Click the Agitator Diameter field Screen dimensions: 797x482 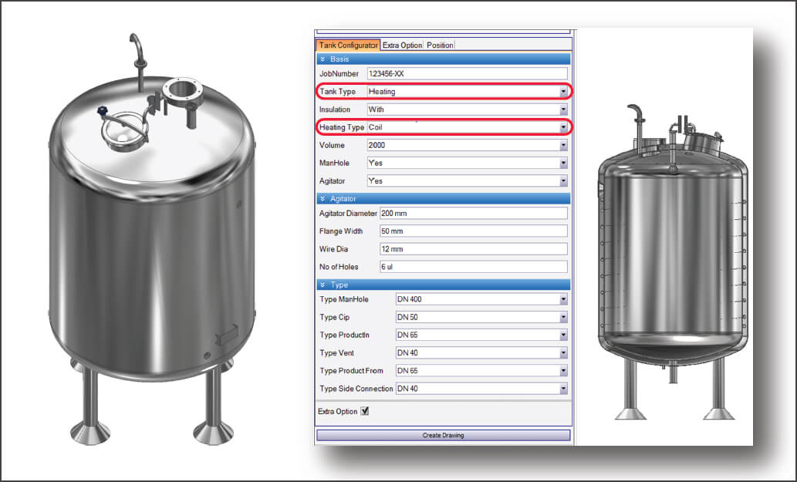(473, 214)
